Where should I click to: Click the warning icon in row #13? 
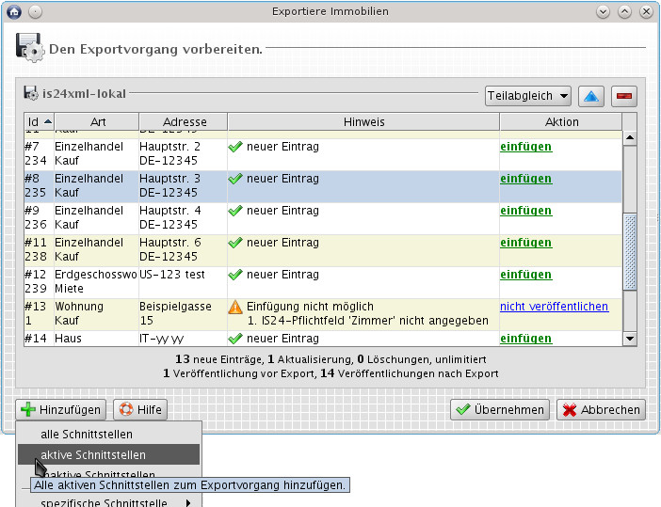click(235, 307)
